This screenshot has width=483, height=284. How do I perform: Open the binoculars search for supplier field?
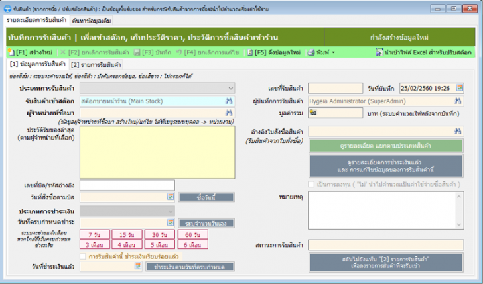click(228, 113)
